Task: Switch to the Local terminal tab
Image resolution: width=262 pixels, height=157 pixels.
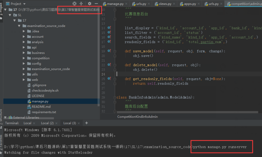Action: click(27, 123)
